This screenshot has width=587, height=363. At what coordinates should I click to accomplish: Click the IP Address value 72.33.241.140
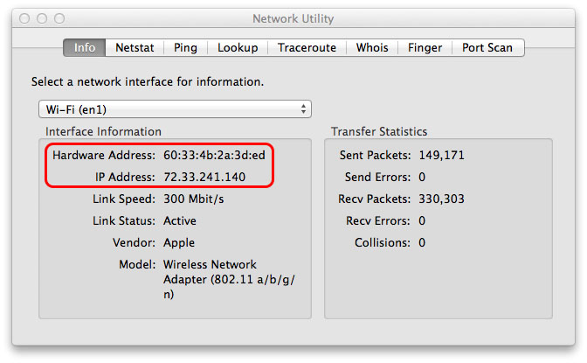(x=204, y=177)
